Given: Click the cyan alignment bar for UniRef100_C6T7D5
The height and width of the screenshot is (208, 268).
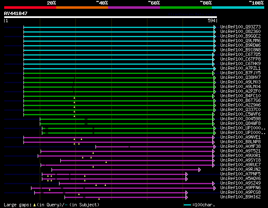Looking at the screenshot, I should click(x=118, y=55).
